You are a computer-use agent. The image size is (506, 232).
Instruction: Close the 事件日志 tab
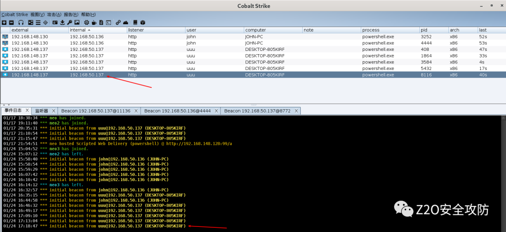28,111
